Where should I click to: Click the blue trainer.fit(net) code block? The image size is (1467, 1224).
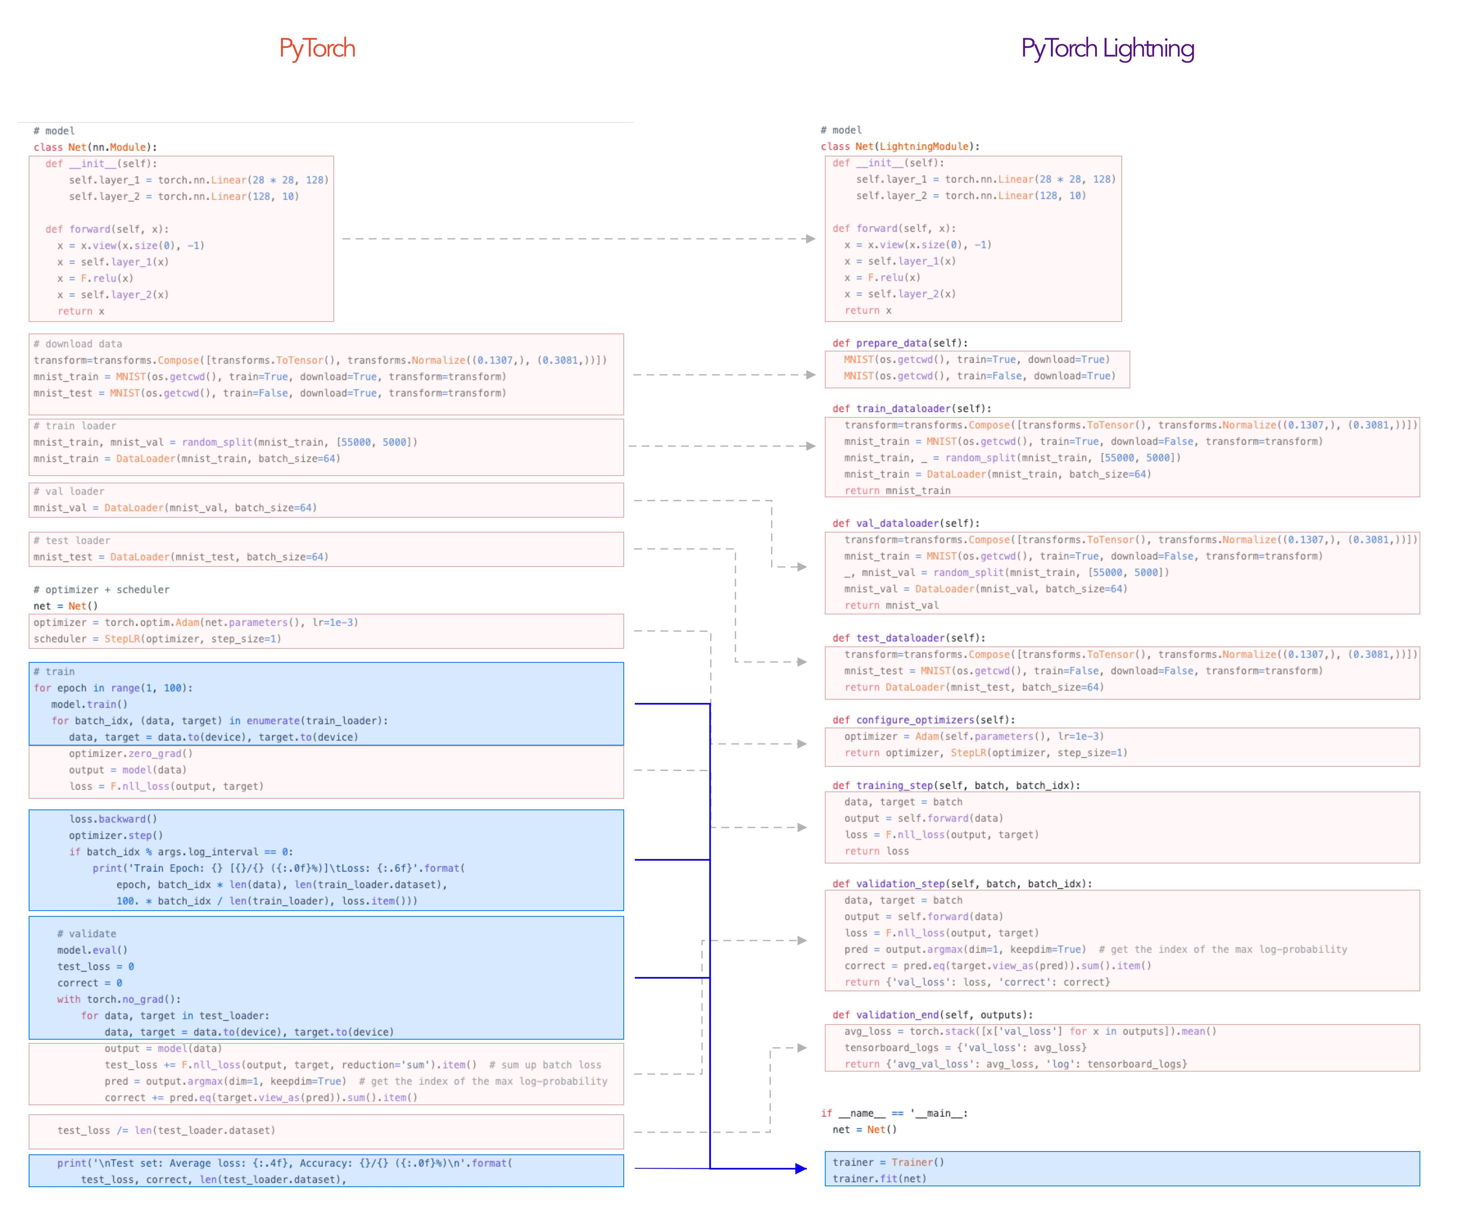click(1121, 1169)
